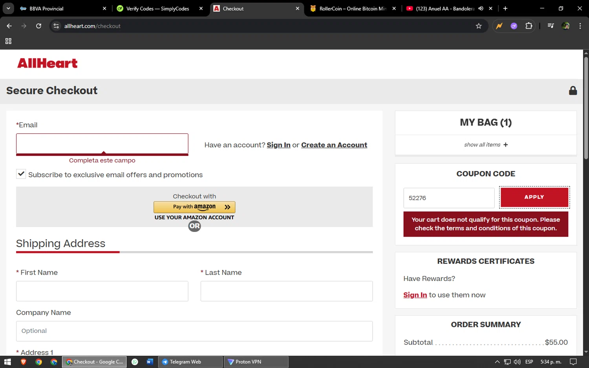Click the coupon not qualify error message
The image size is (589, 368).
486,224
